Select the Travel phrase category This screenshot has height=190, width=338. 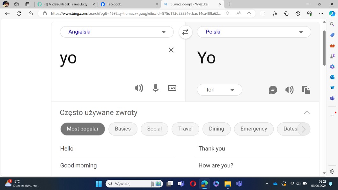click(185, 129)
